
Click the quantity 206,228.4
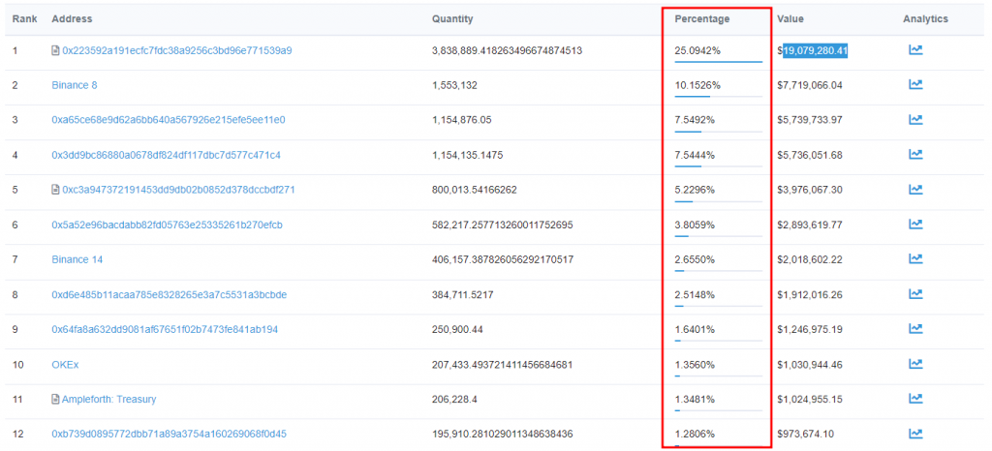point(455,399)
